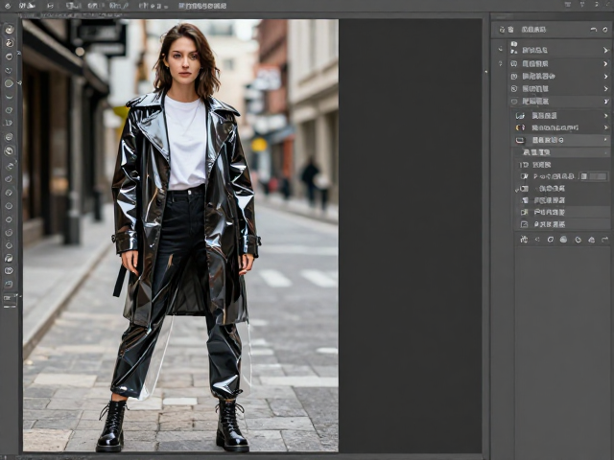Click the rightmost arrow icon in panel bottom strip
This screenshot has height=460, width=614.
coord(605,240)
